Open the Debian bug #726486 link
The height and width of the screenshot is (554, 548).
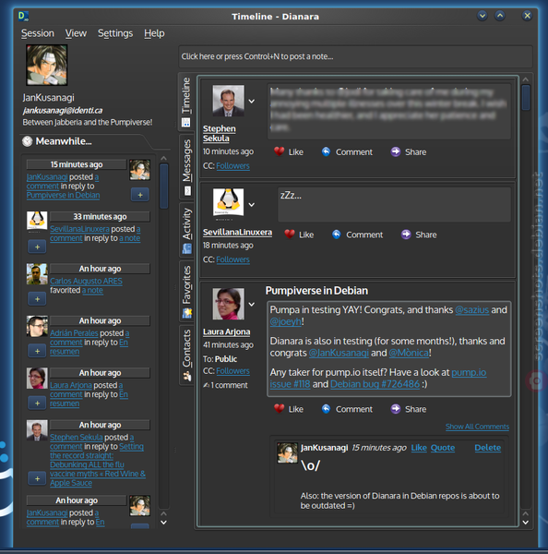click(x=375, y=384)
